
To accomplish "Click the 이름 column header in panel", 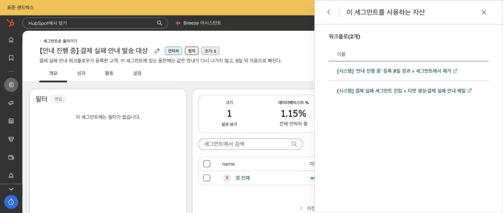I will click(341, 54).
